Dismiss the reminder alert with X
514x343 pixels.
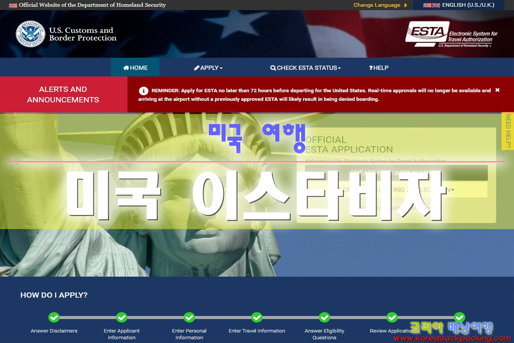pyautogui.click(x=497, y=90)
